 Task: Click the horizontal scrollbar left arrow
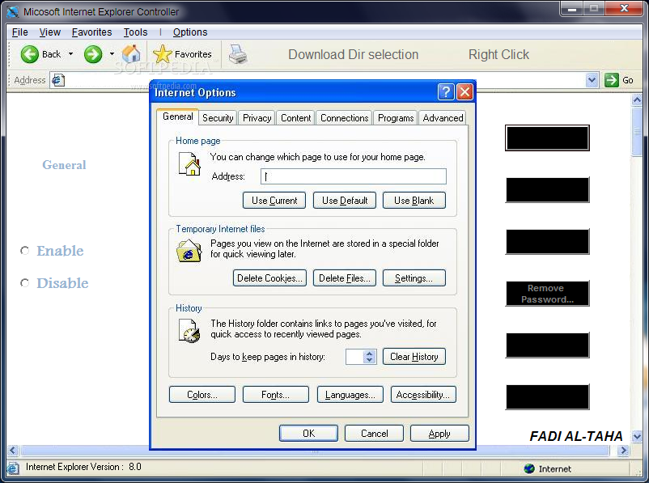click(x=13, y=451)
